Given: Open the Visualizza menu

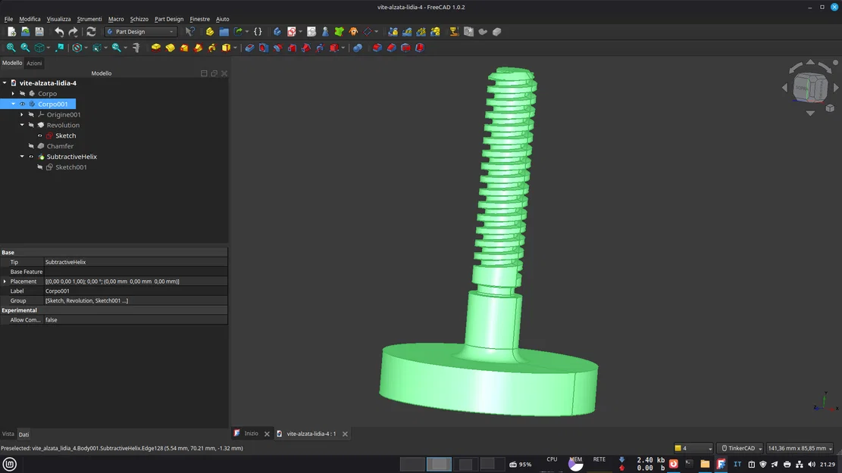Looking at the screenshot, I should (58, 19).
